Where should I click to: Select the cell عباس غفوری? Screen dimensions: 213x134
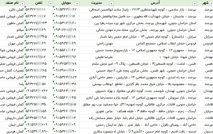[96, 111]
